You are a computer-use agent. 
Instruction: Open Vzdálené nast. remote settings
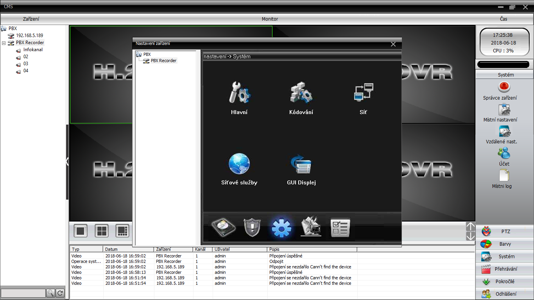[504, 131]
